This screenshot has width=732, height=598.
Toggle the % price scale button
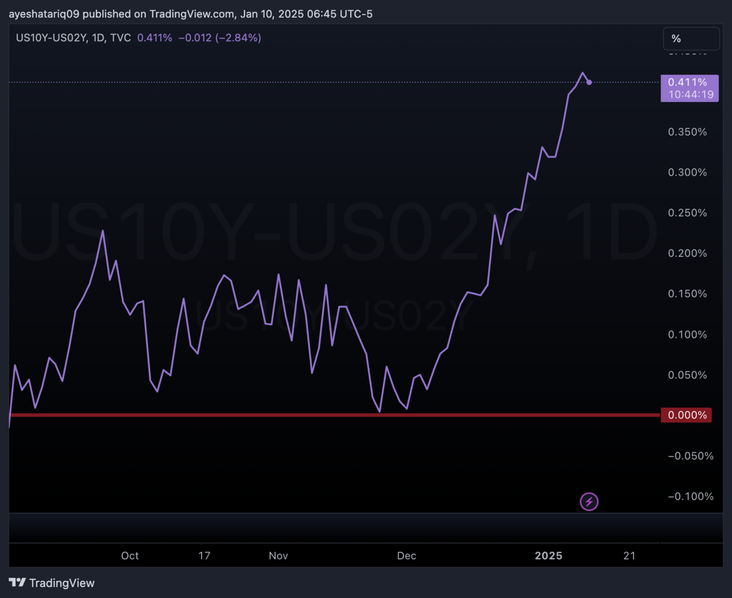pyautogui.click(x=691, y=39)
